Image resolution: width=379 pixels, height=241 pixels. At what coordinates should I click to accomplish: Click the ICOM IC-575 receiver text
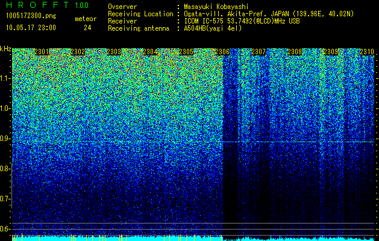point(242,21)
